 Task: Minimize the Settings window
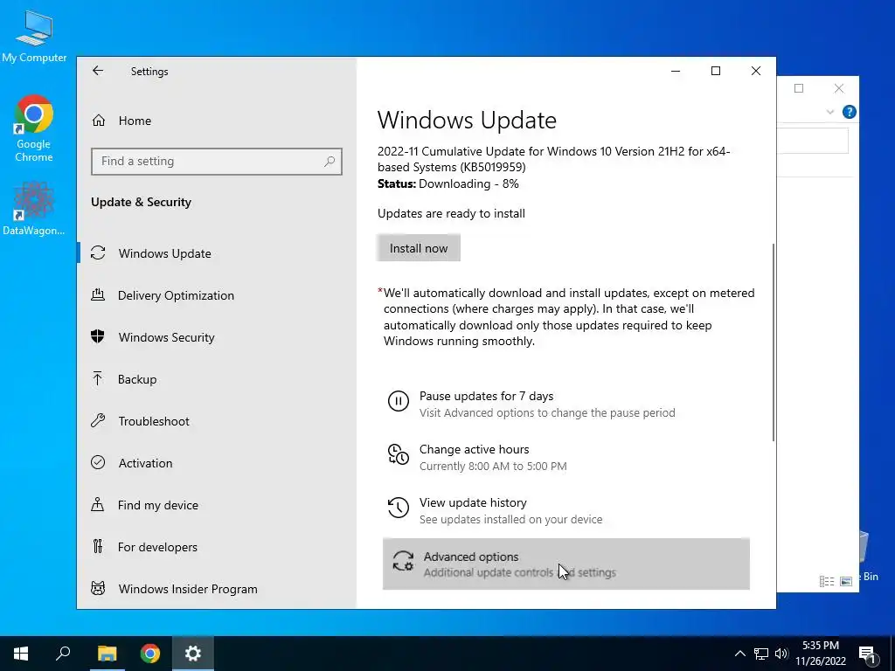click(x=676, y=71)
